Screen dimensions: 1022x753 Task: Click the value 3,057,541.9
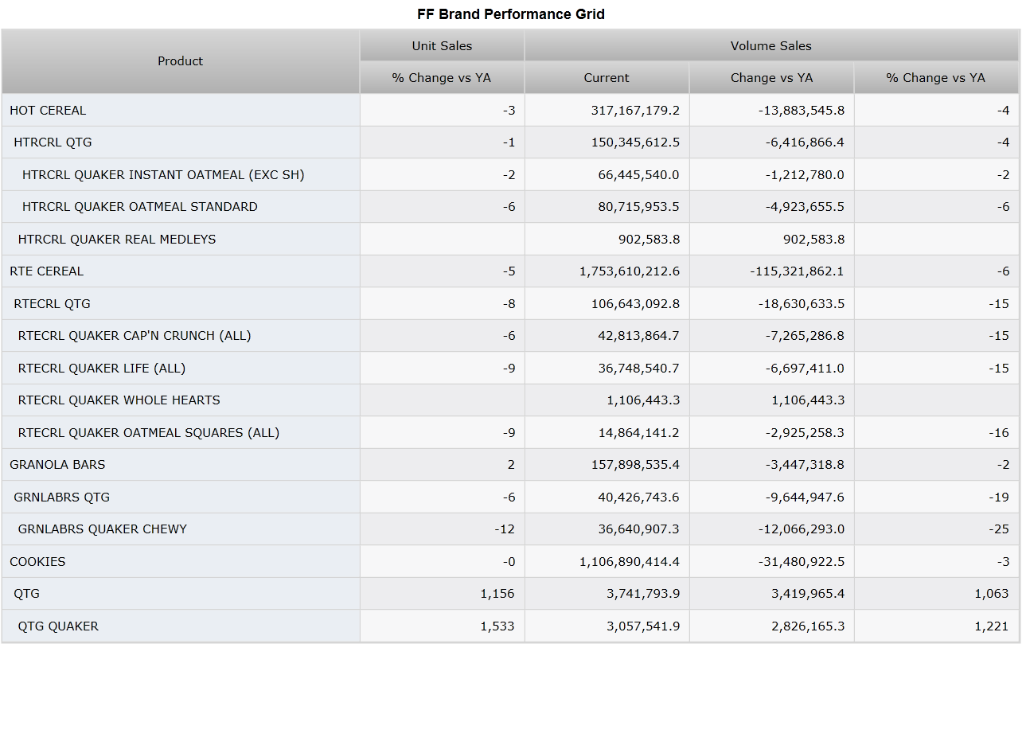(643, 626)
